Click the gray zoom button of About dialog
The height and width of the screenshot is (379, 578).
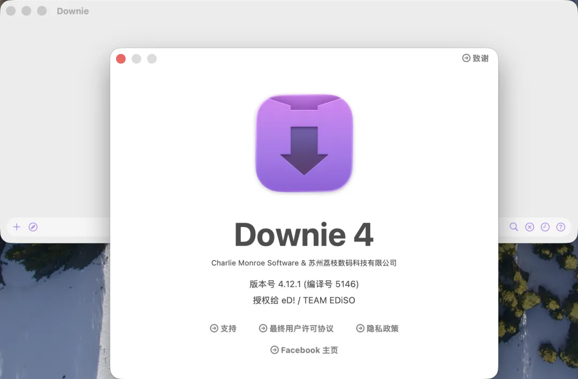click(152, 59)
